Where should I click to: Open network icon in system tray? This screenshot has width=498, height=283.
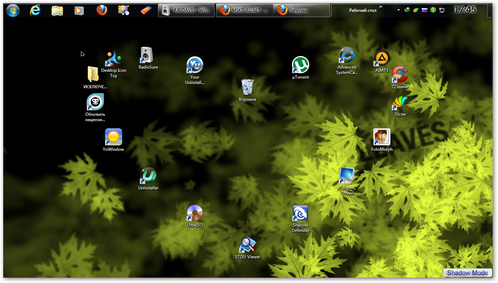tap(442, 10)
